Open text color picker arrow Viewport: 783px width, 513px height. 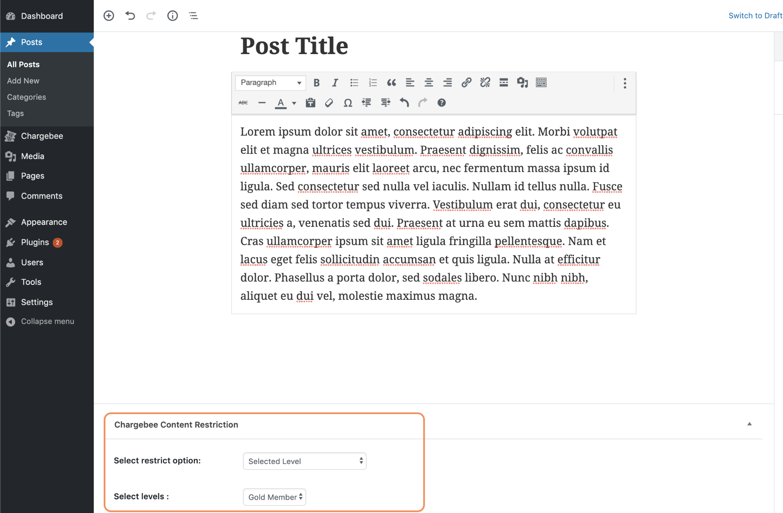294,103
